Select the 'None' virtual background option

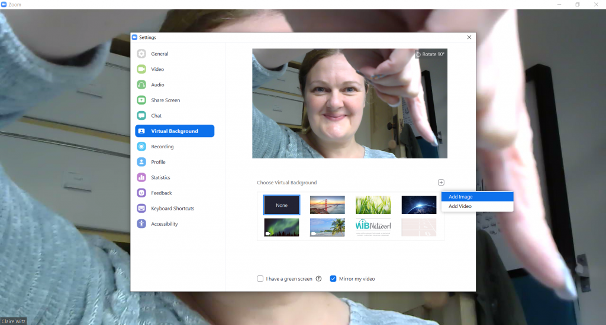point(282,205)
